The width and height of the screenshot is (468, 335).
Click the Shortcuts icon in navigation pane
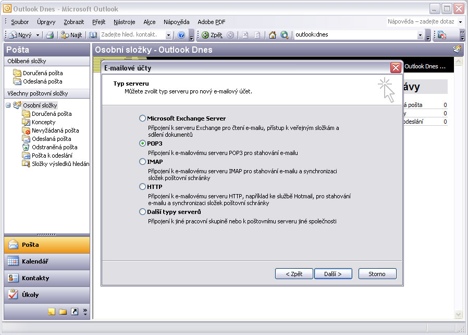(74, 312)
